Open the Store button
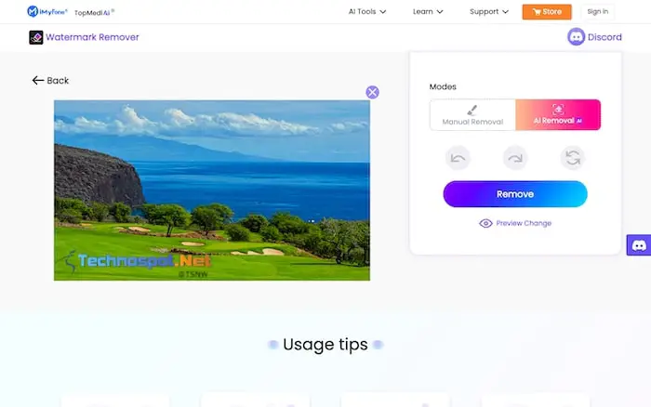This screenshot has height=407, width=651. tap(547, 12)
